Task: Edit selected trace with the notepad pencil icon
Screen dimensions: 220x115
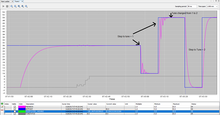Action: (2, 107)
